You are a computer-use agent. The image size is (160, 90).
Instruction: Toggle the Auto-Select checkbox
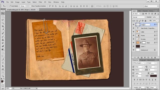click(10, 6)
